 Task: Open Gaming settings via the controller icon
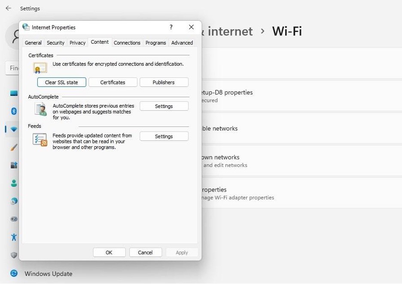tap(13, 219)
